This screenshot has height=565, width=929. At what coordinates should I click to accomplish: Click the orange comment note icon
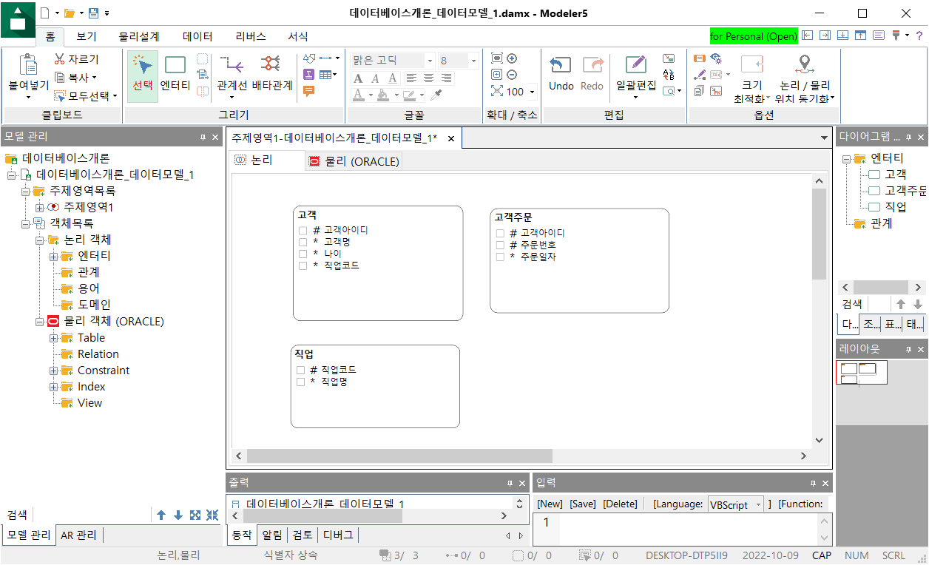click(x=308, y=91)
